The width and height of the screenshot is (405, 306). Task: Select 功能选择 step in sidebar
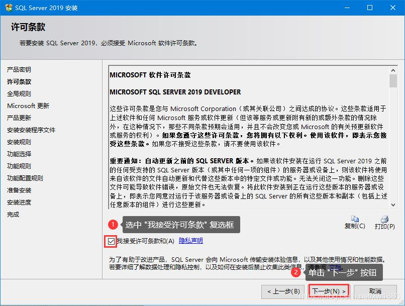pyautogui.click(x=19, y=154)
